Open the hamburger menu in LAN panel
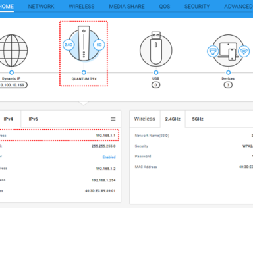 [113, 119]
